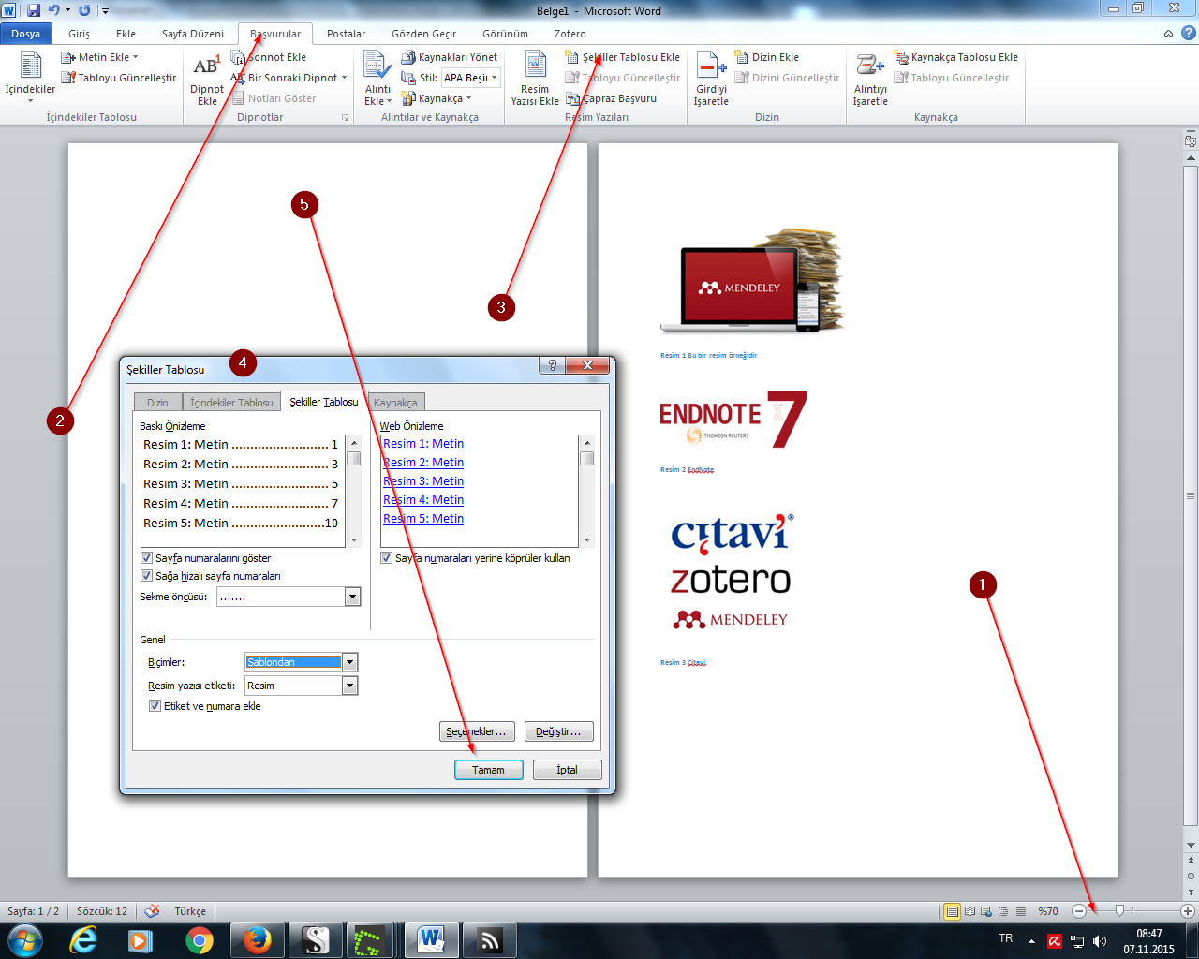Switch to the Görünüm ribbon tab
Viewport: 1199px width, 959px height.
tap(506, 34)
